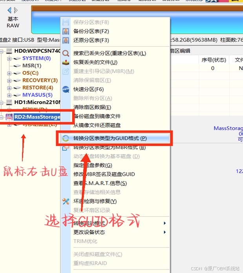Viewport: 243px width, 273px height.
Task: Choose 还原分区表(F3) from context menu
Action: pyautogui.click(x=91, y=40)
